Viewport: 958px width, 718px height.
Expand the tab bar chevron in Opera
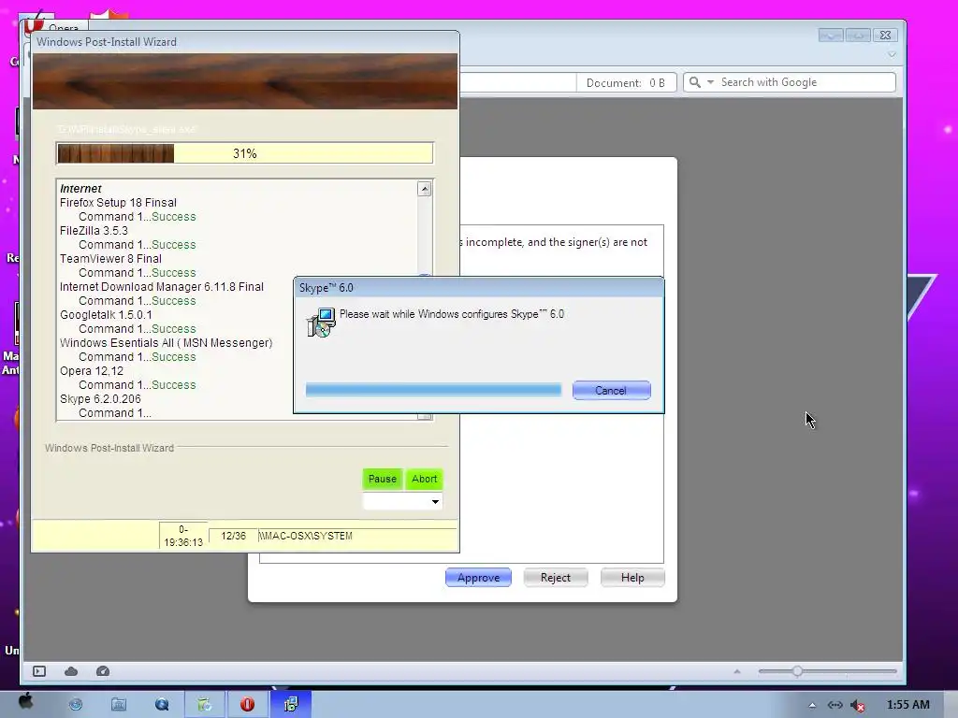click(x=892, y=54)
